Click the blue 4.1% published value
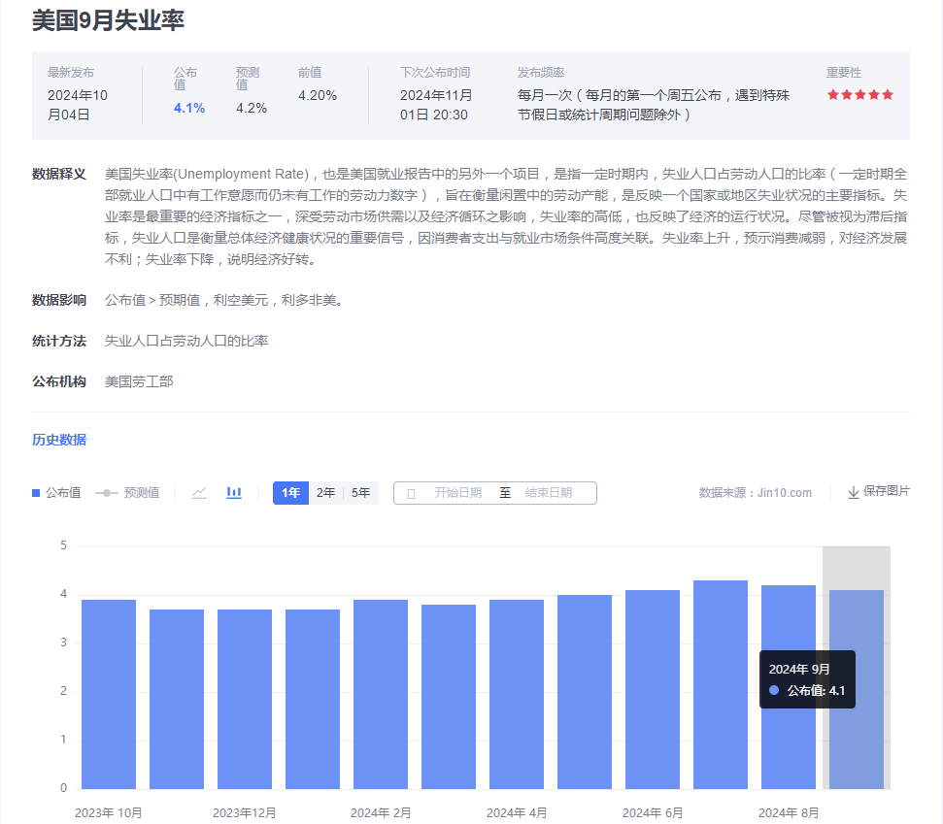The width and height of the screenshot is (943, 824). (x=189, y=108)
